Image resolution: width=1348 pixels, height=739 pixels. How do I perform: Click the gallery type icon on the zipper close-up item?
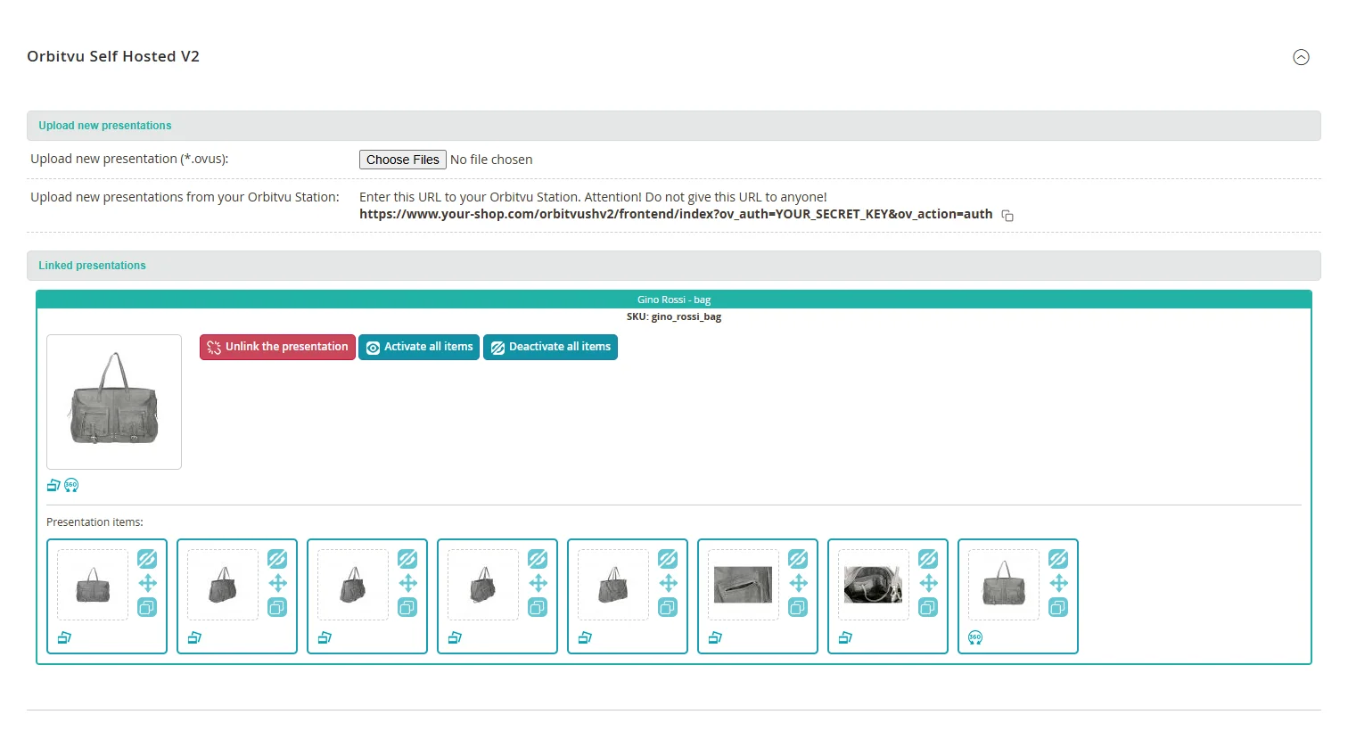(715, 637)
